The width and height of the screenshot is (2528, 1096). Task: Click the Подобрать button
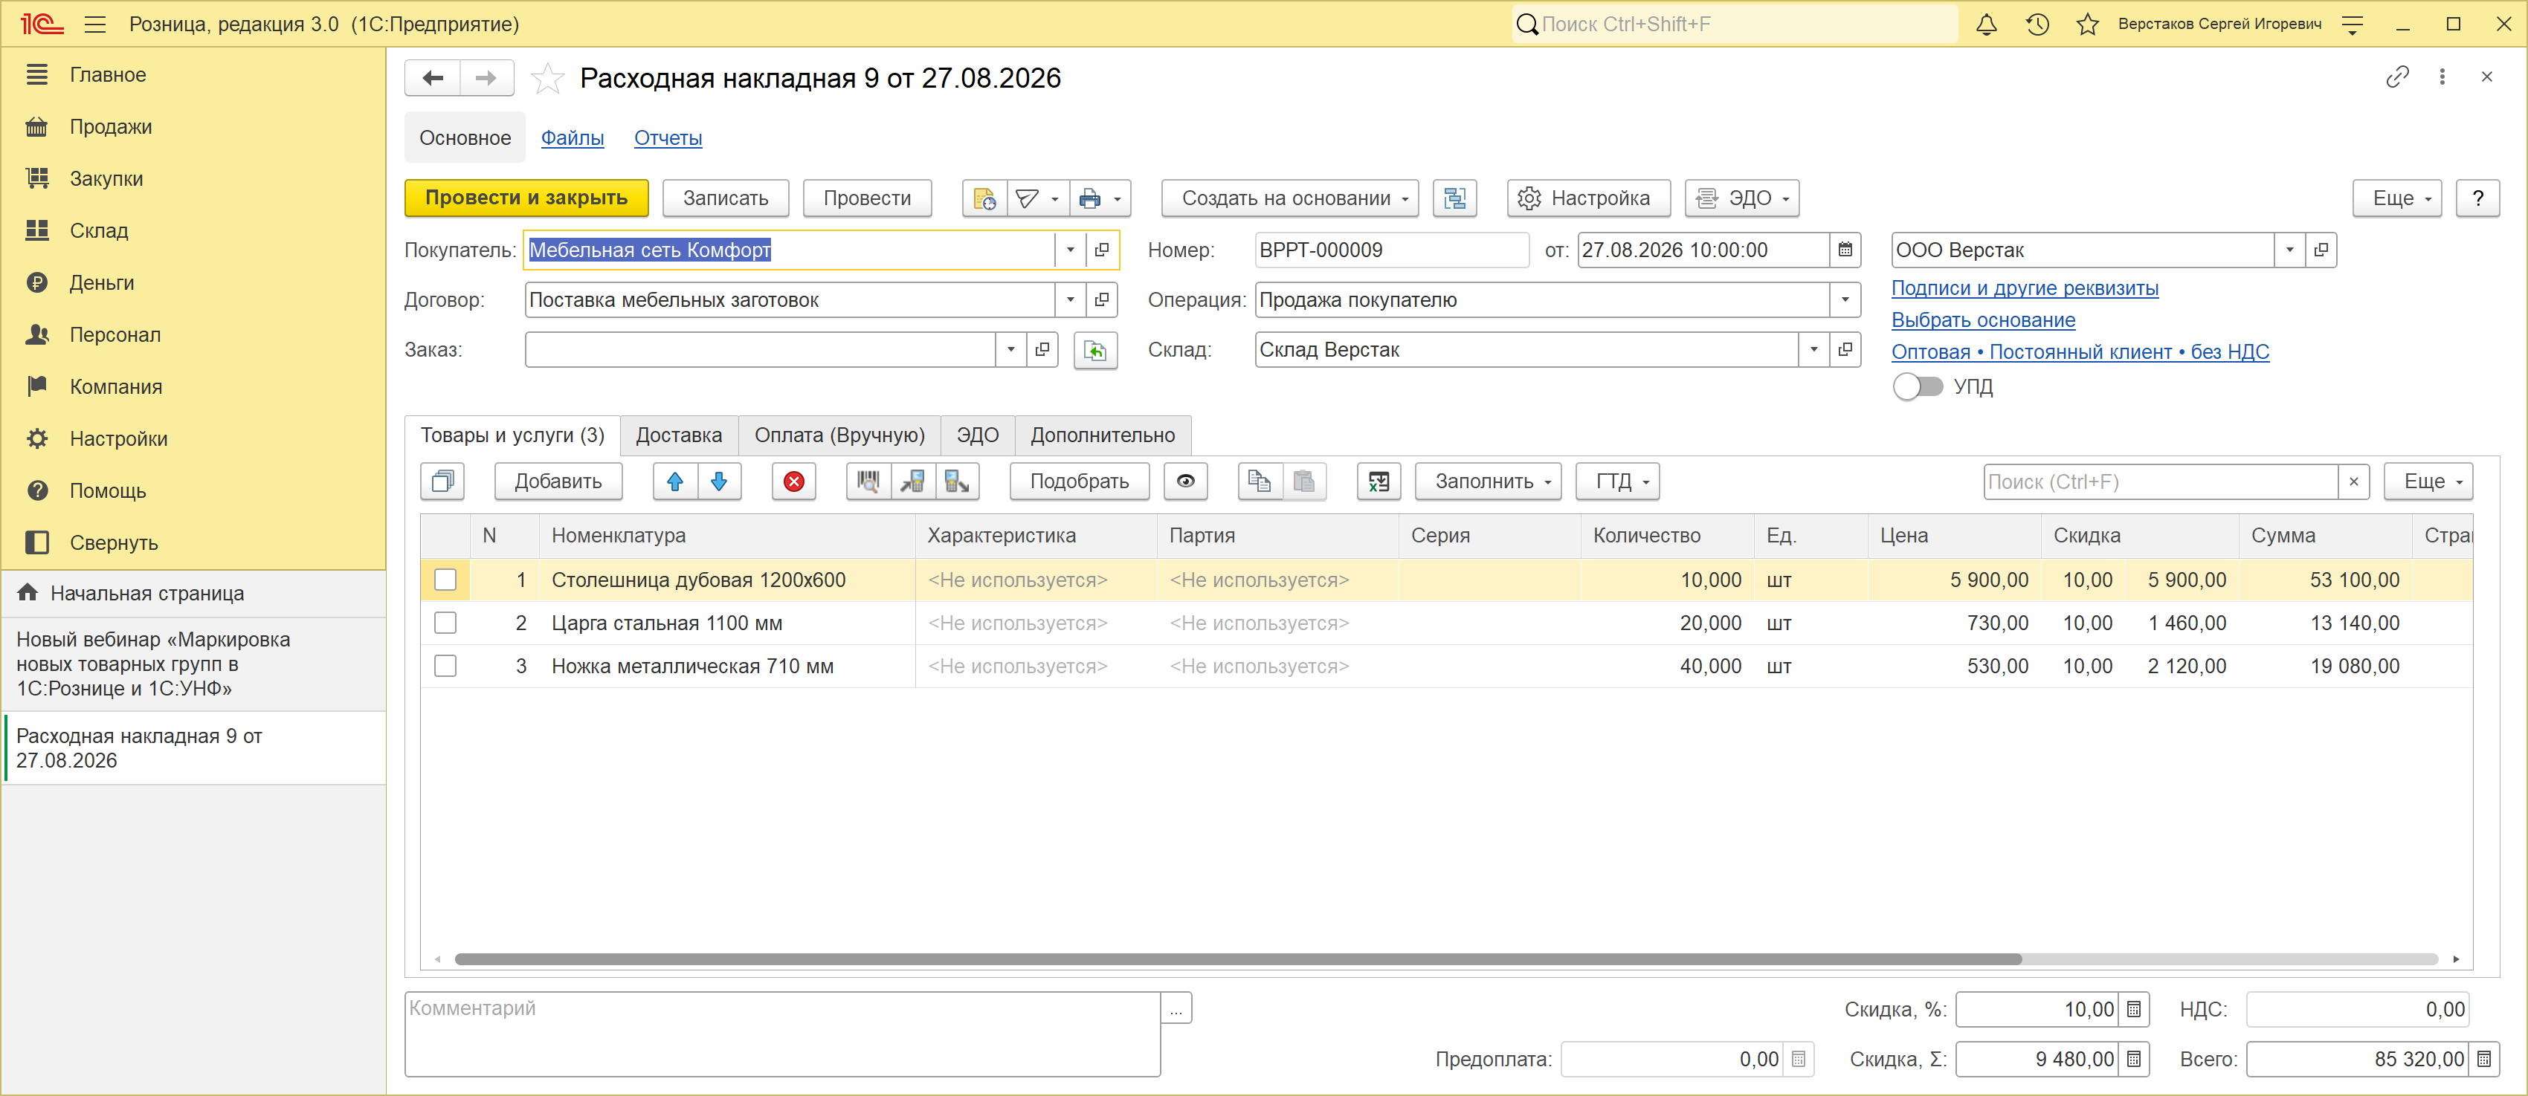tap(1080, 481)
